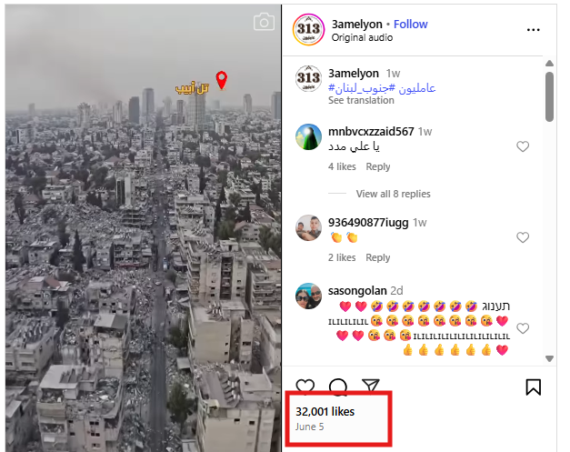Image resolution: width=570 pixels, height=452 pixels.
Task: Like 936490877iugg's clapping comment
Action: [x=523, y=237]
